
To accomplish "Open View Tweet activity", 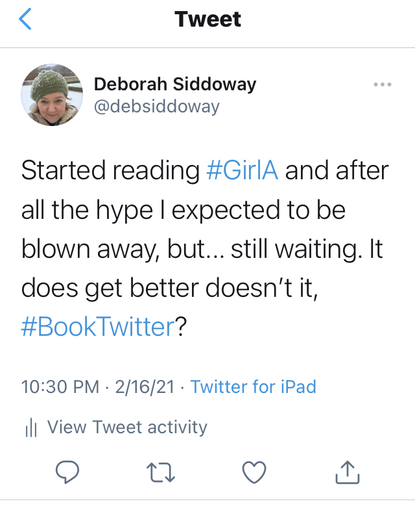I will click(127, 427).
